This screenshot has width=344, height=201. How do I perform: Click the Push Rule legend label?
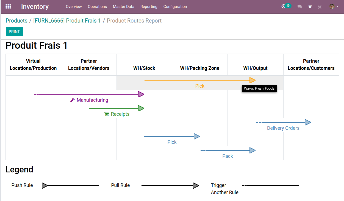pos(22,185)
